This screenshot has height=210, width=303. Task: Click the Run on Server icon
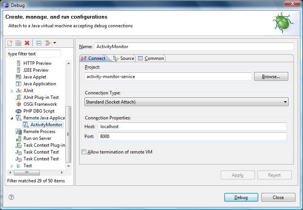[19, 138]
